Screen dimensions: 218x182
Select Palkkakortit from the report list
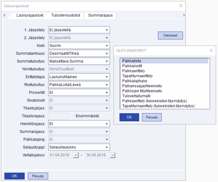(133, 66)
